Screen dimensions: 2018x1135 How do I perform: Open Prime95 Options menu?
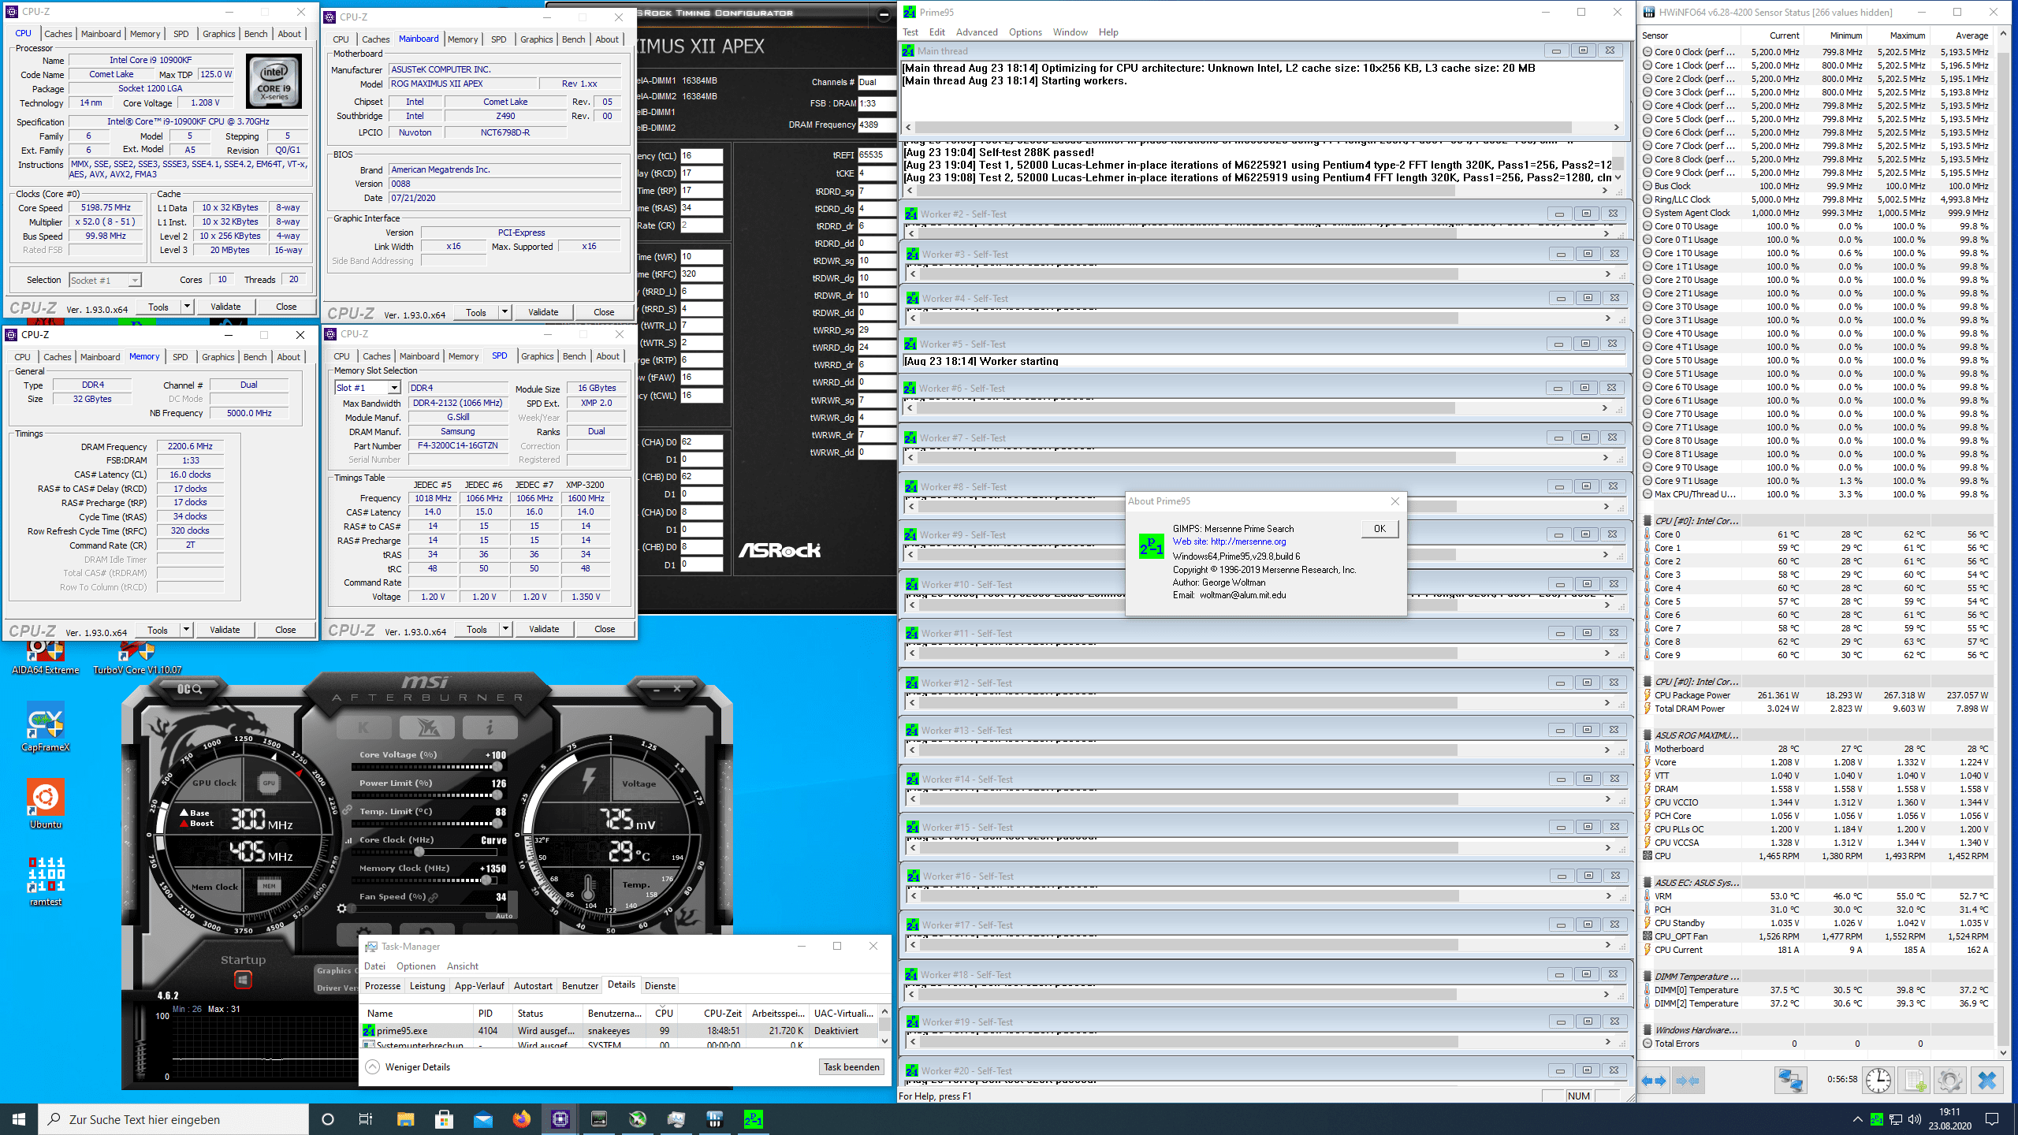pyautogui.click(x=1025, y=32)
